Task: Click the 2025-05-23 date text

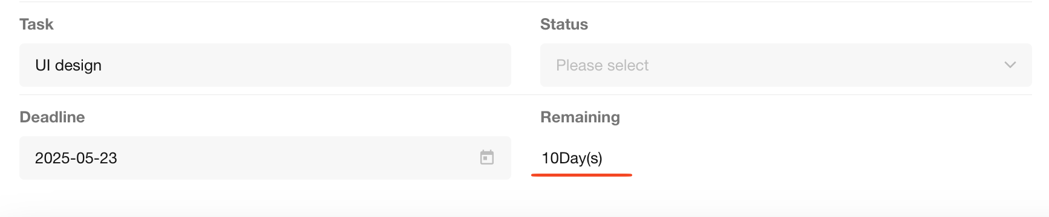Action: 76,158
